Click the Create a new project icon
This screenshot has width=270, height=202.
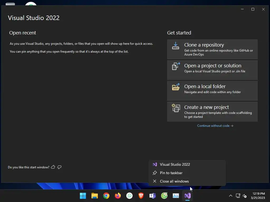[176, 108]
